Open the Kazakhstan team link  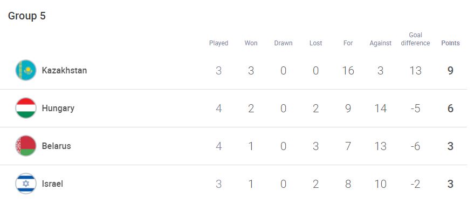coord(64,71)
